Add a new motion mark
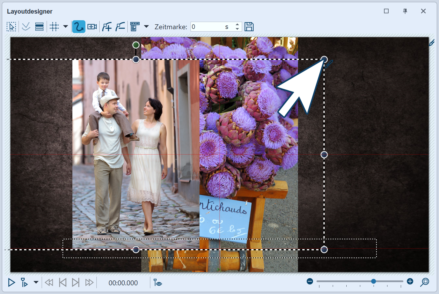Screen dimensions: 439x294 107,27
